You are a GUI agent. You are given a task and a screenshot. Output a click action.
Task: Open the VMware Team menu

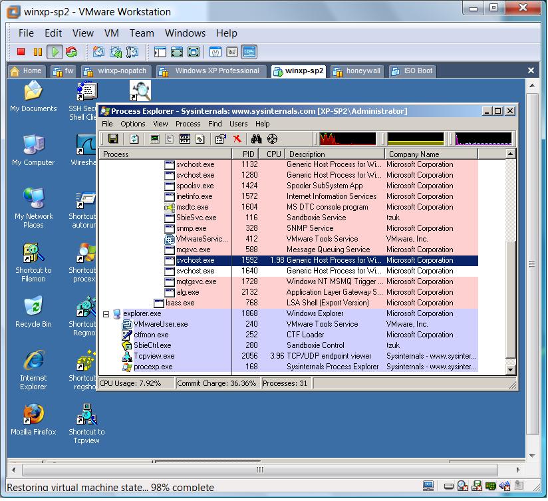142,33
